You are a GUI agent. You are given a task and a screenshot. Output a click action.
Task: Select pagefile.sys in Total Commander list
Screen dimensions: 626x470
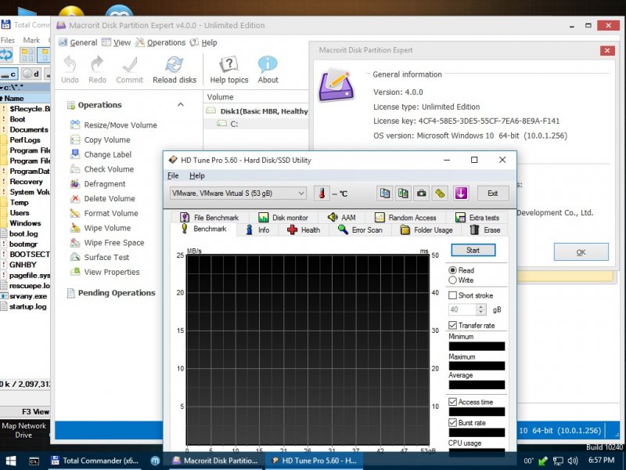point(25,276)
